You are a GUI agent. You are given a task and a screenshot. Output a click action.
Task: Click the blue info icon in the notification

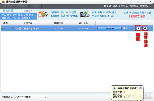114,88
